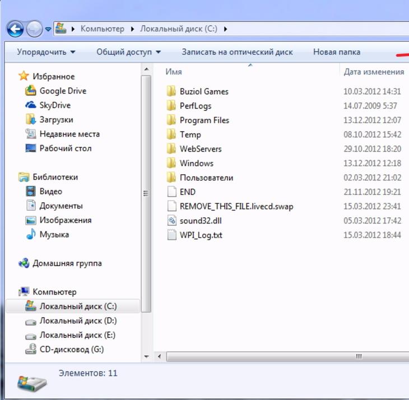The width and height of the screenshot is (409, 400).
Task: Open the Изображения library
Action: (58, 220)
